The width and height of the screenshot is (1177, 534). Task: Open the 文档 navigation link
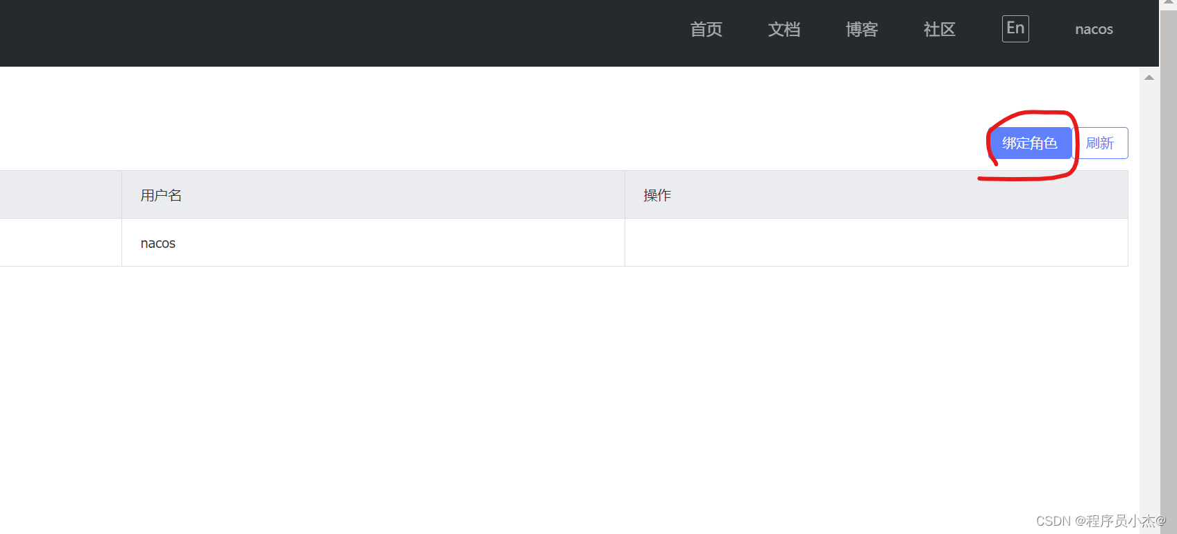[784, 29]
